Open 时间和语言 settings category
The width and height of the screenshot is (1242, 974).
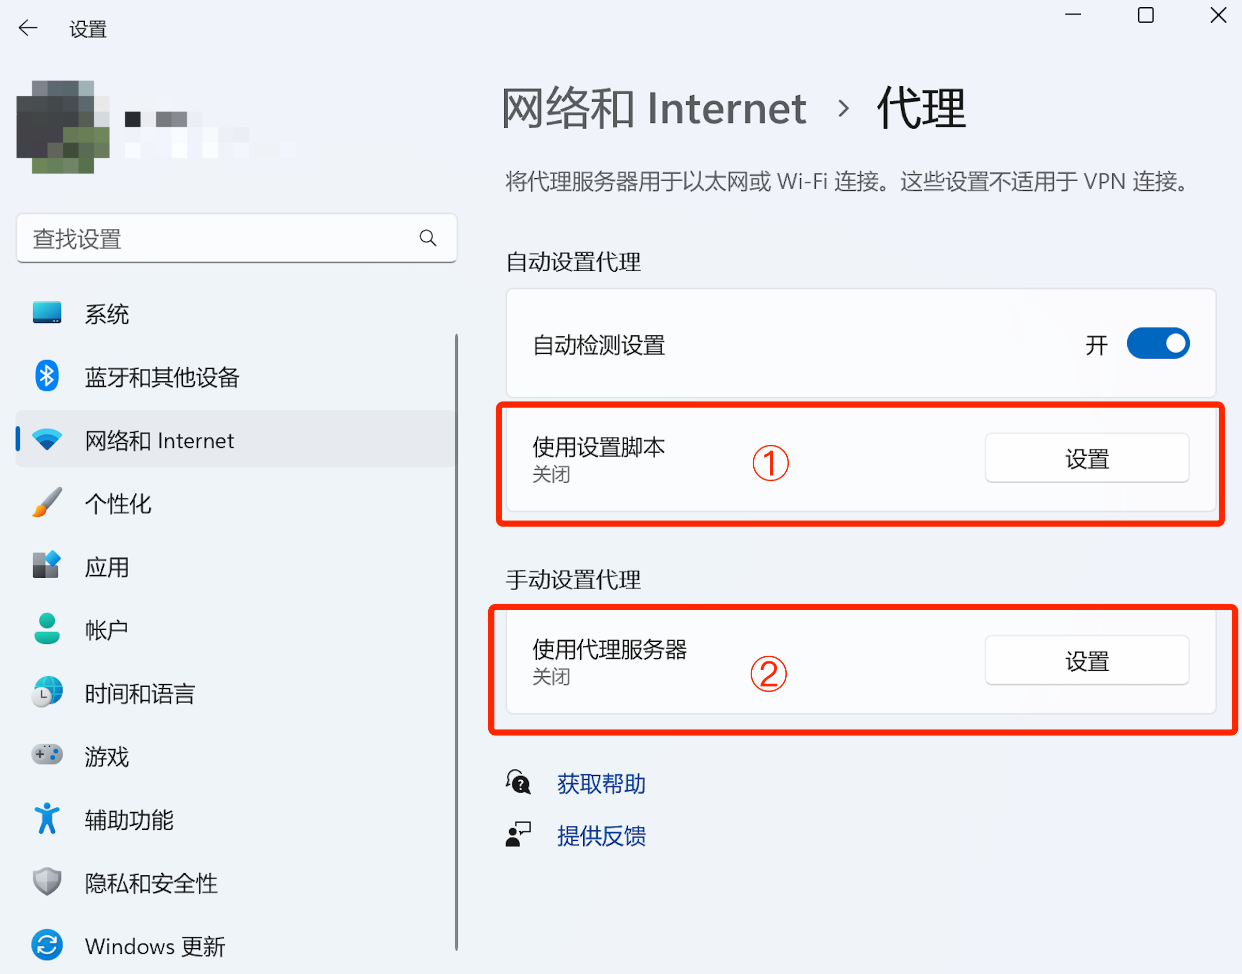(x=236, y=692)
